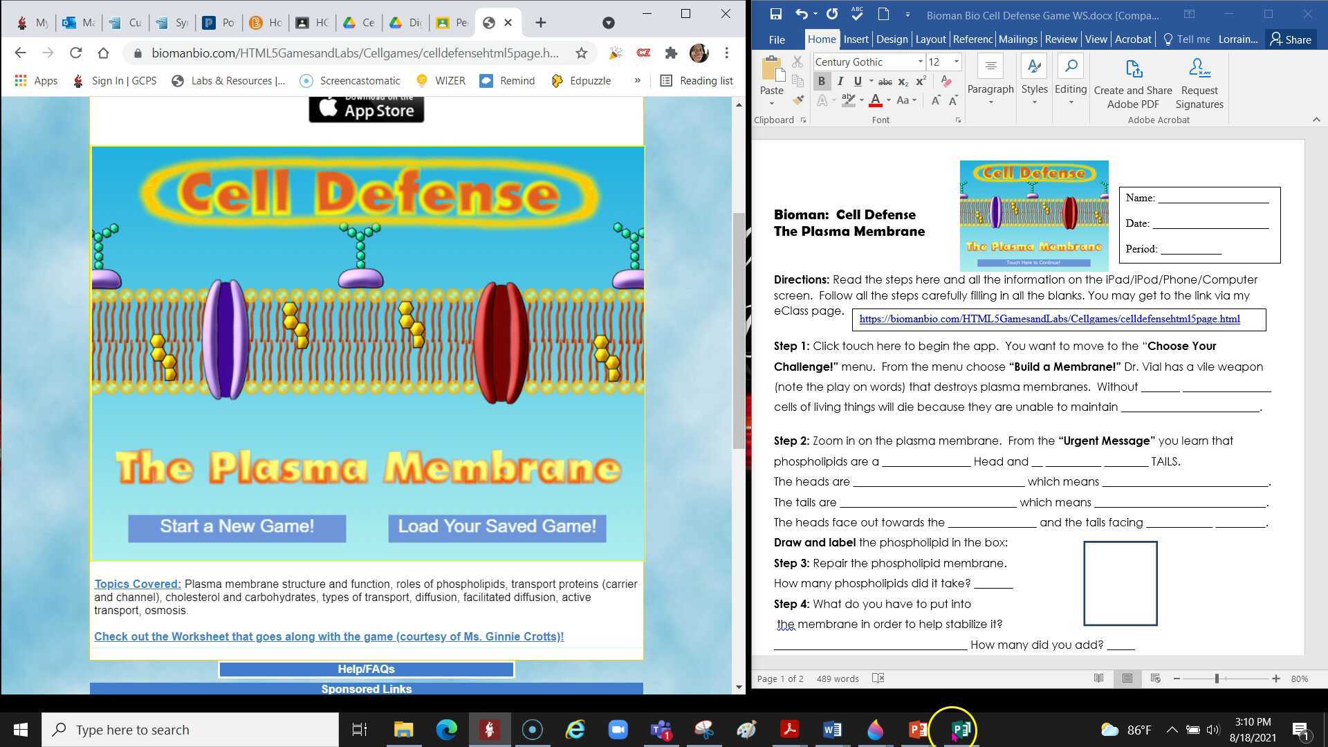Open the File menu in Word
The image size is (1328, 747).
click(777, 39)
